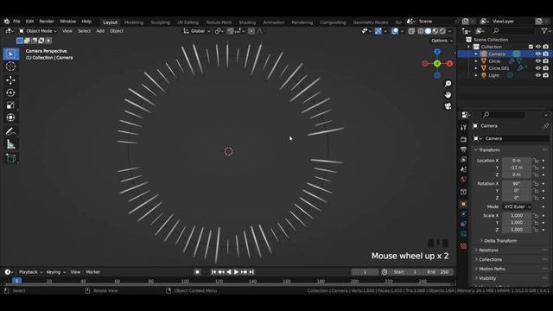Open the Global transform orientation dropdown
Image resolution: width=553 pixels, height=311 pixels.
[x=197, y=31]
